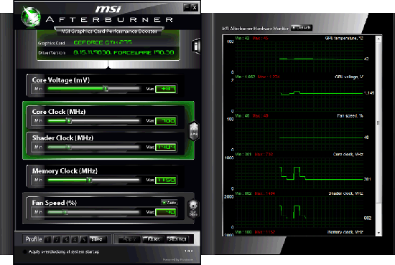This screenshot has height=265, width=395.
Task: Enable Apply overclocking at system startup
Action: pos(24,251)
